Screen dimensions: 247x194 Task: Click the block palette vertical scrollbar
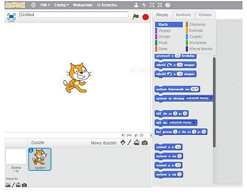(214, 103)
